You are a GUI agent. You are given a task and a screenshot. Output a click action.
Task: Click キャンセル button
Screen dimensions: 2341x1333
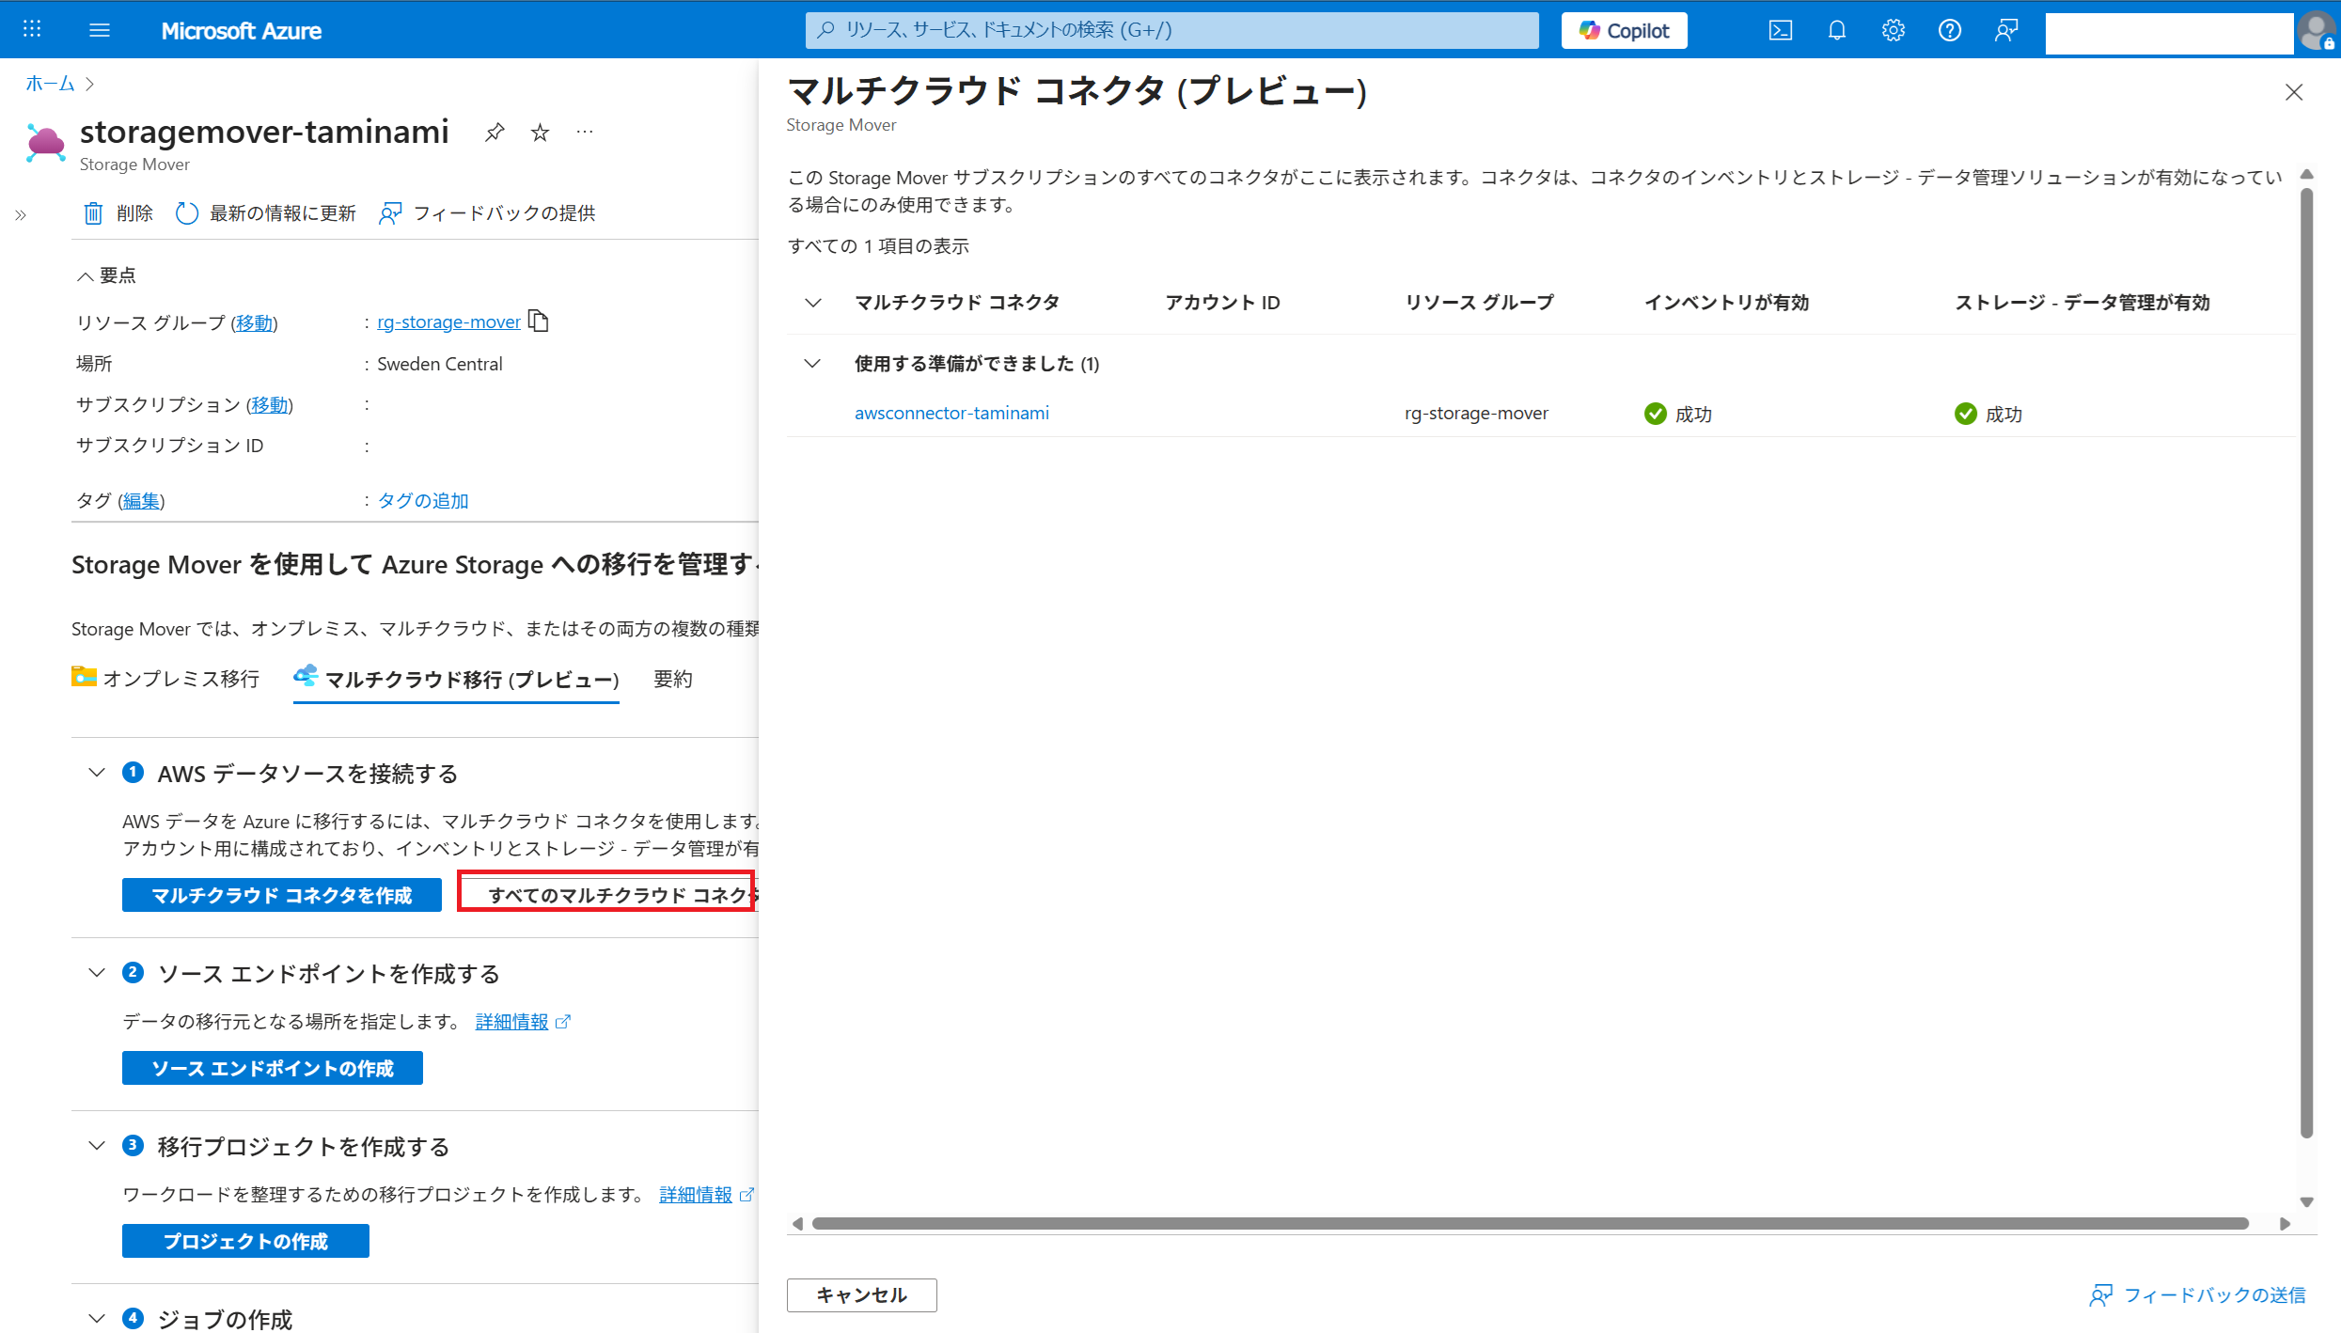[x=861, y=1295]
